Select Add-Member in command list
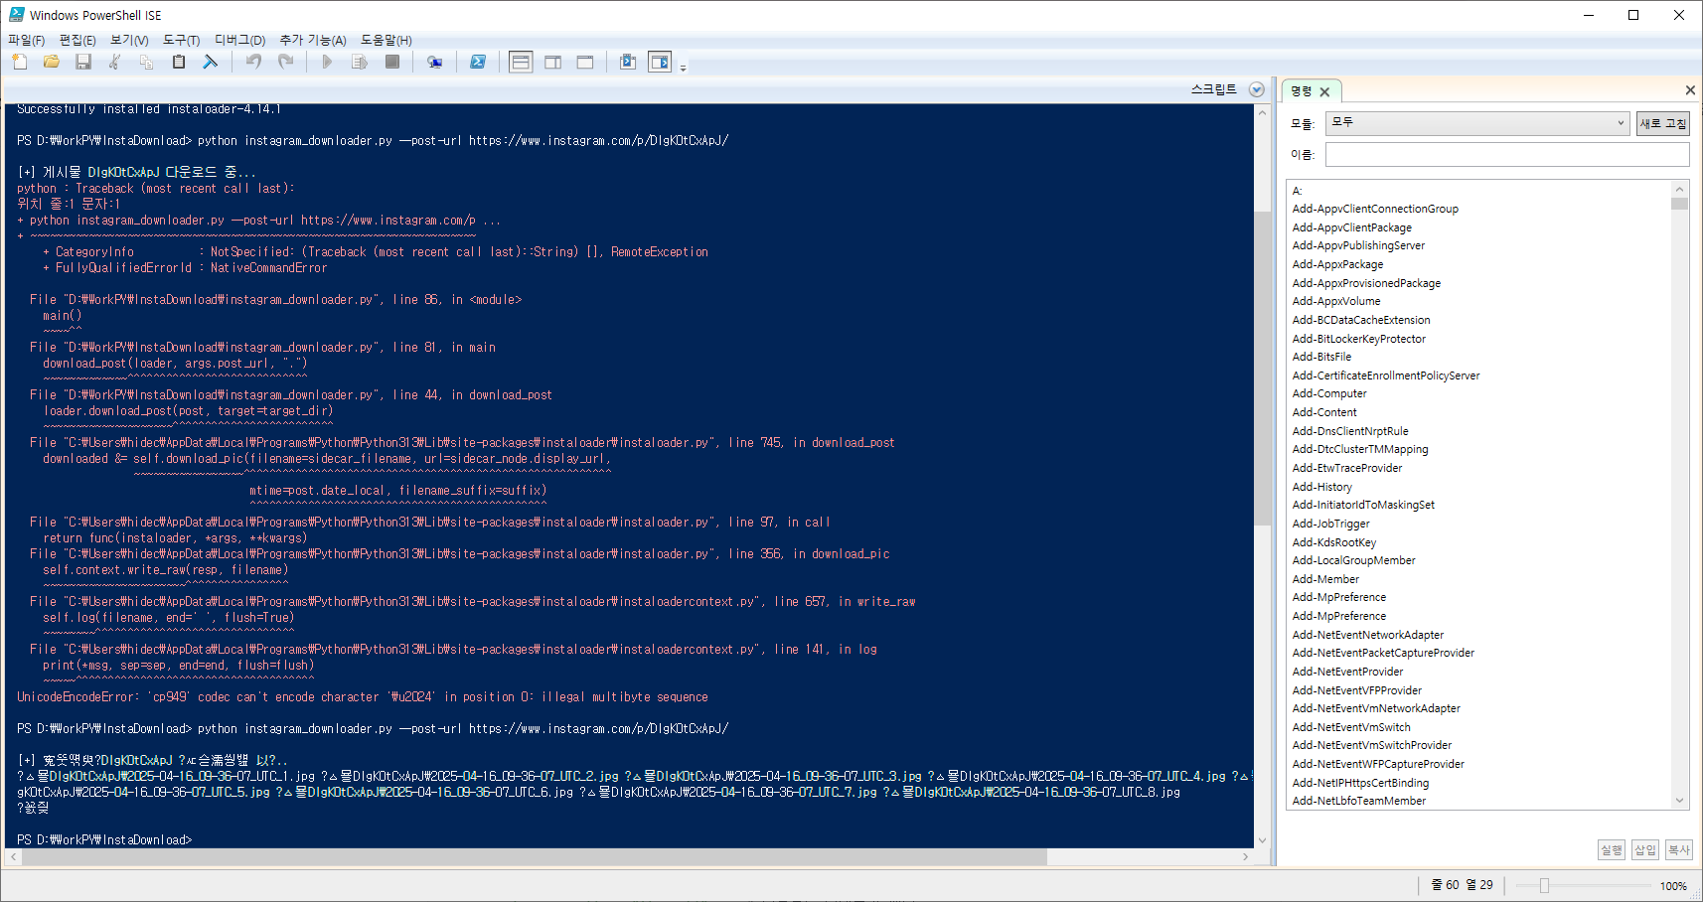This screenshot has width=1703, height=902. (x=1325, y=579)
